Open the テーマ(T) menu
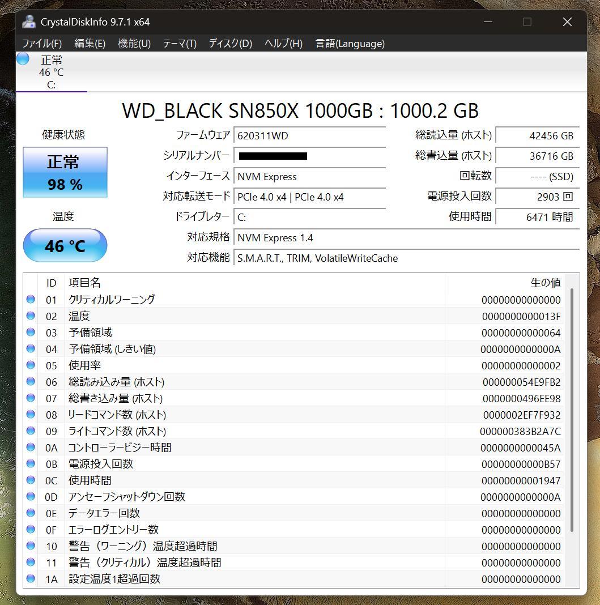 click(178, 43)
